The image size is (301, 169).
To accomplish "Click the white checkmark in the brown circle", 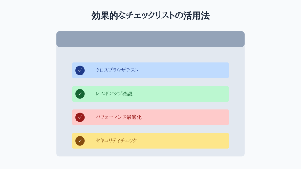I will (80, 141).
